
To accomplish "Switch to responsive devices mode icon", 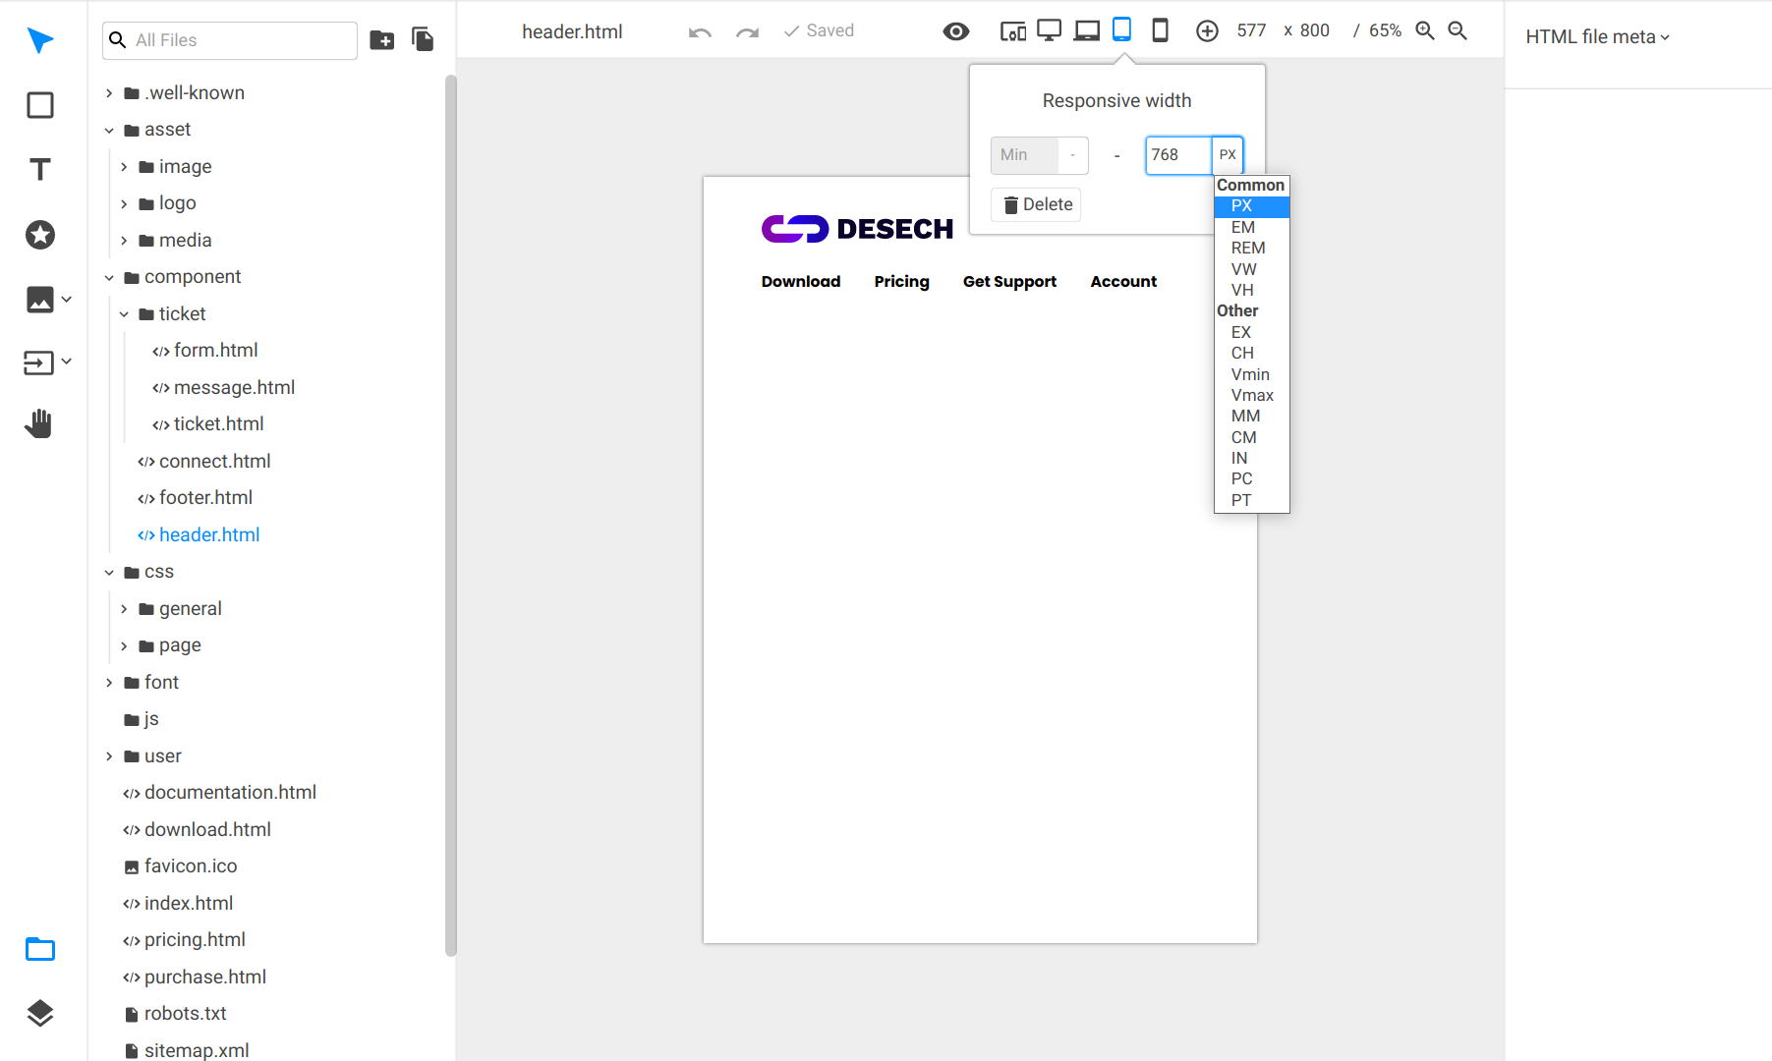I will pos(1013,31).
